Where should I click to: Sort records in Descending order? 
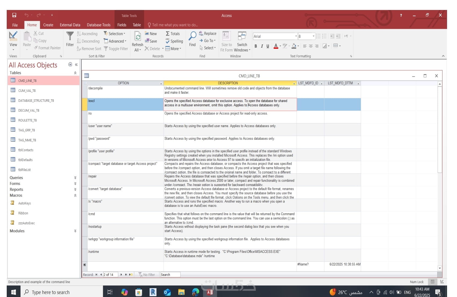click(88, 41)
